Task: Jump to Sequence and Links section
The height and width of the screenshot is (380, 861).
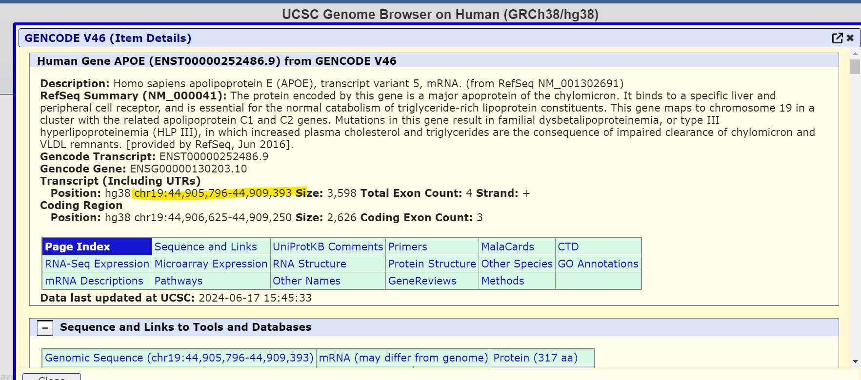Action: click(x=205, y=247)
